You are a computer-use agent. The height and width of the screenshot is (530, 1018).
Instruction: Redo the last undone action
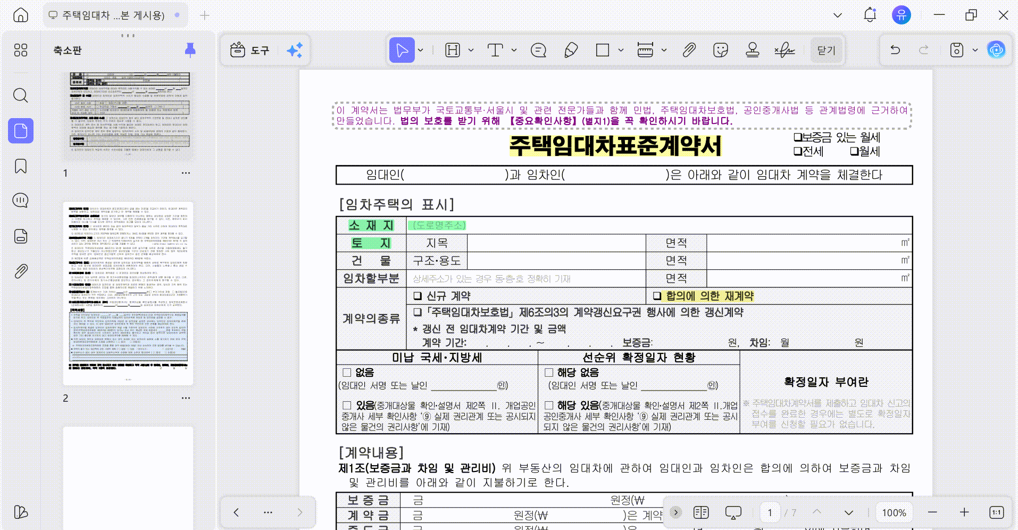click(924, 50)
